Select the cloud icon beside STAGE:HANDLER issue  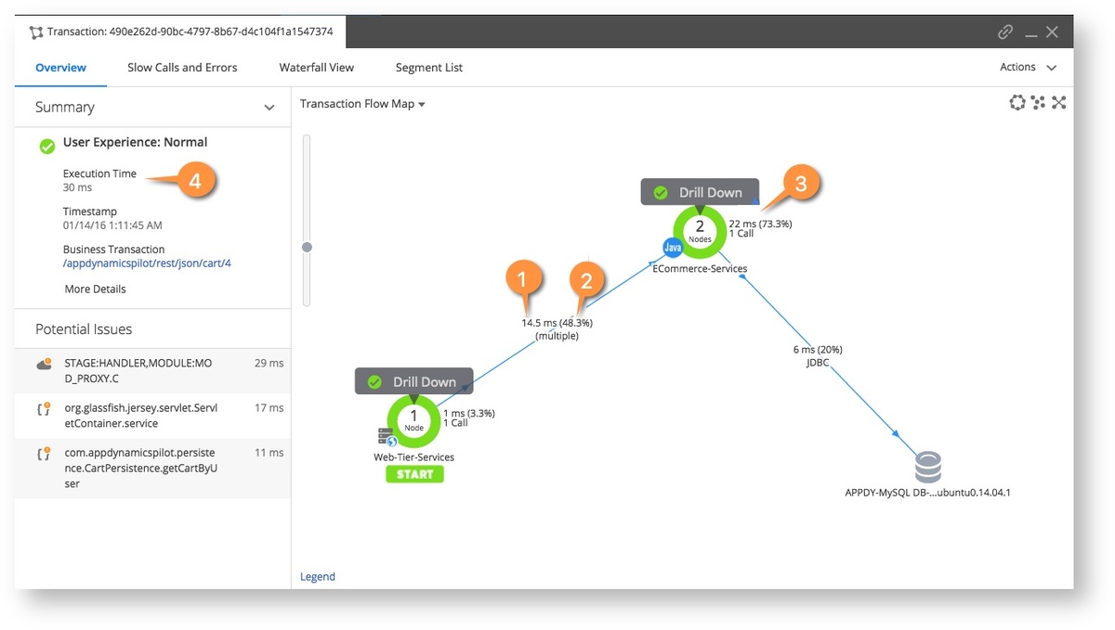44,364
